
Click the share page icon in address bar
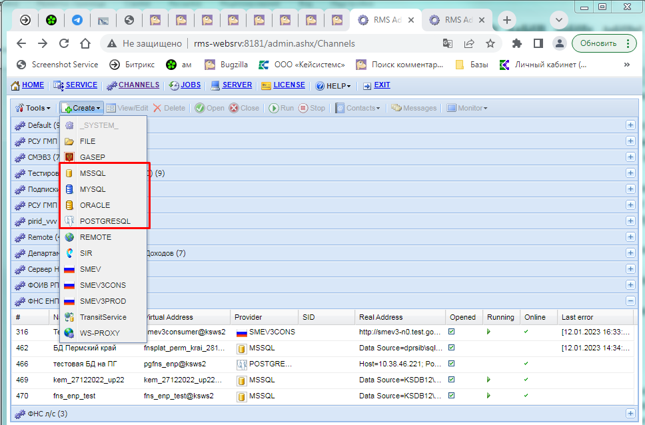pos(469,43)
